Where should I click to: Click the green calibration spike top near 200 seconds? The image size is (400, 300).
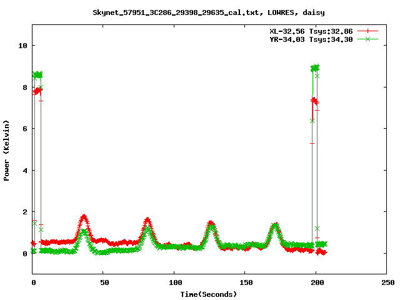pos(315,67)
